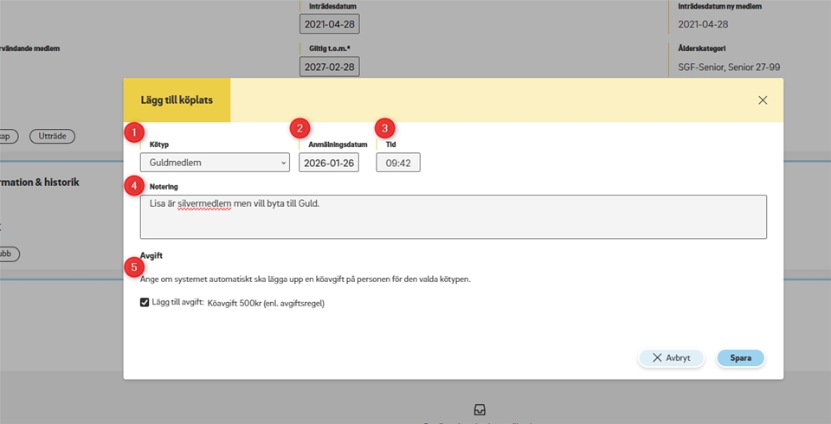Select the Giltig t.o.m. field 2027-02-28
This screenshot has width=831, height=424.
click(329, 67)
